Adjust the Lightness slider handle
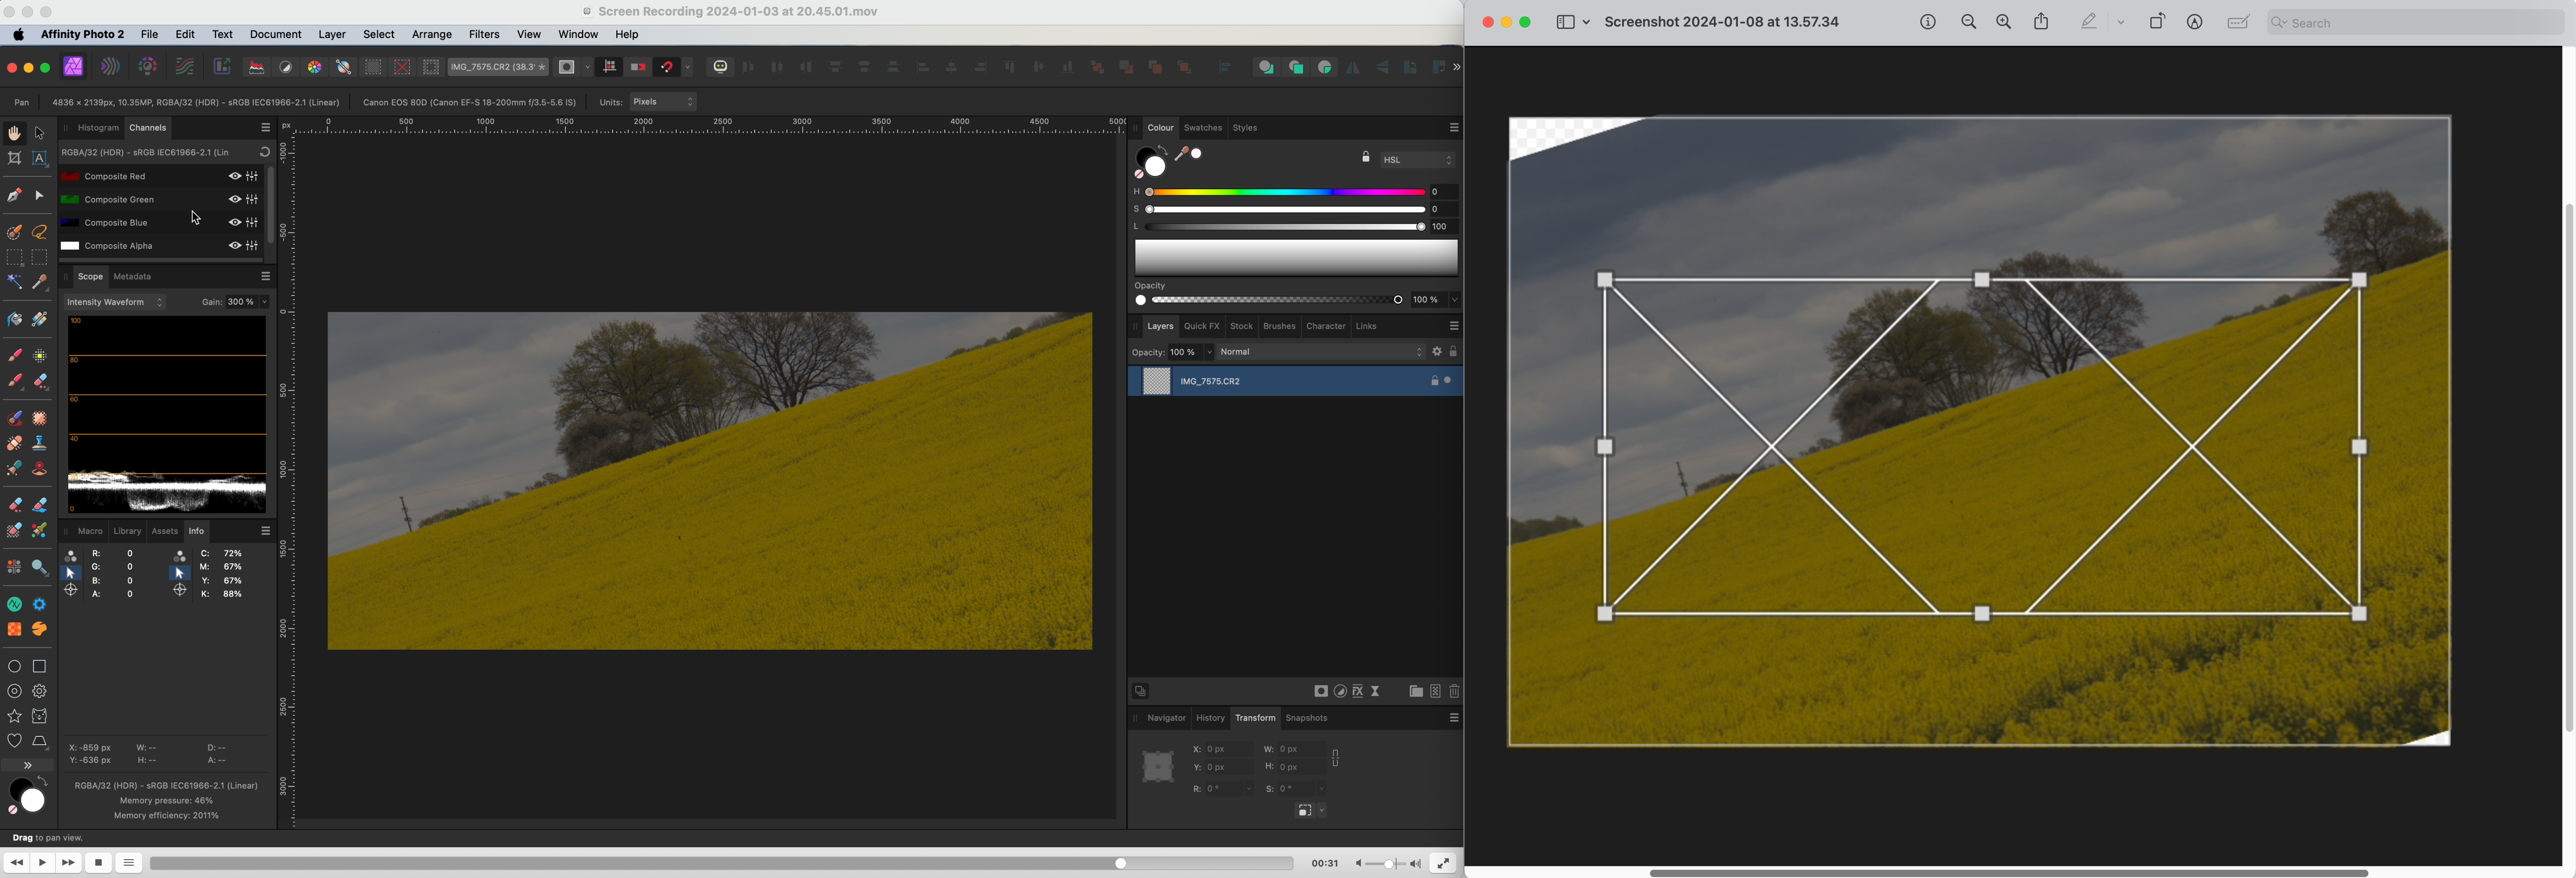The height and width of the screenshot is (878, 2576). point(1420,227)
